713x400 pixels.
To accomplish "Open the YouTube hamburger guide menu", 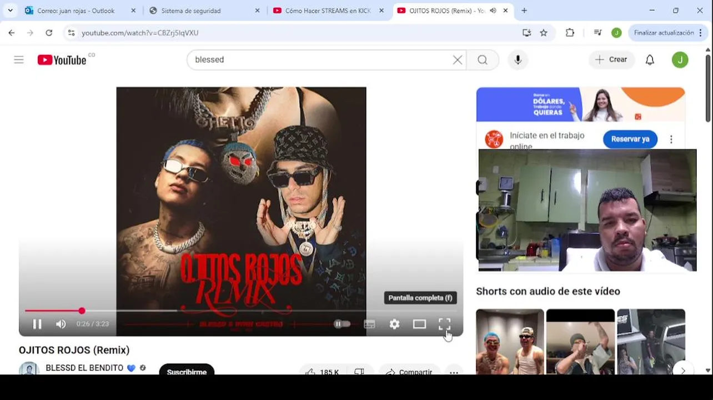I will [19, 59].
